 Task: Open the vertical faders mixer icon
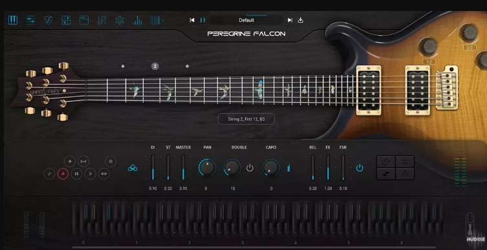click(x=102, y=20)
